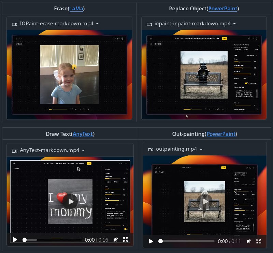This screenshot has height=253, width=273.
Task: Play AnyText video from its control bar
Action: click(x=15, y=240)
